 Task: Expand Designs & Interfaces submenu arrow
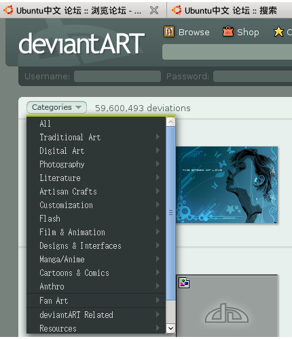click(x=158, y=245)
